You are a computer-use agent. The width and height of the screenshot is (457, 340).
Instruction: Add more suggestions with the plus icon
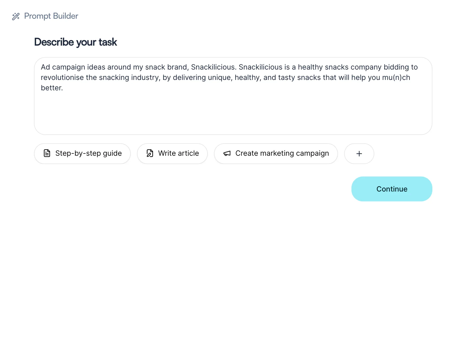359,153
